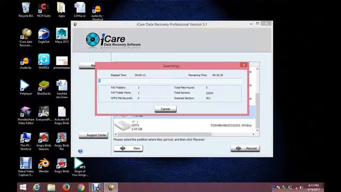This screenshot has height=192, width=341.
Task: Open the floppy disk app on the taskbar
Action: point(96,187)
